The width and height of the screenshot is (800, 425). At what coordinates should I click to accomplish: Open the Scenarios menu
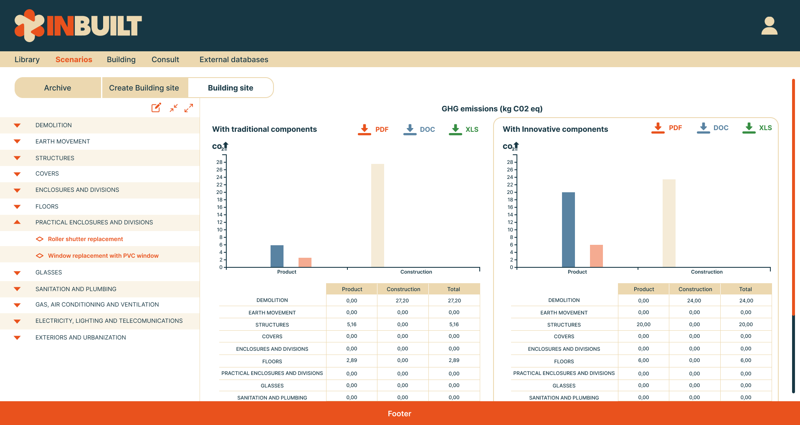coord(74,60)
